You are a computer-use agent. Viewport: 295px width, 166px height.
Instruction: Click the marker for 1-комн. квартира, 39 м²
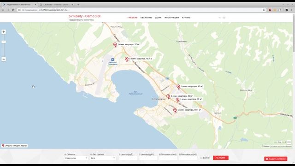[x=177, y=100]
